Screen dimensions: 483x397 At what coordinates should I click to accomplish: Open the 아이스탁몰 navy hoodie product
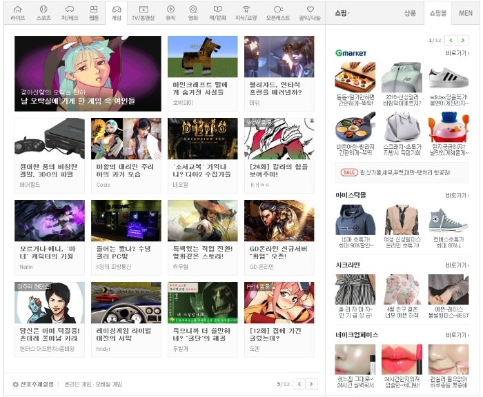pos(355,227)
